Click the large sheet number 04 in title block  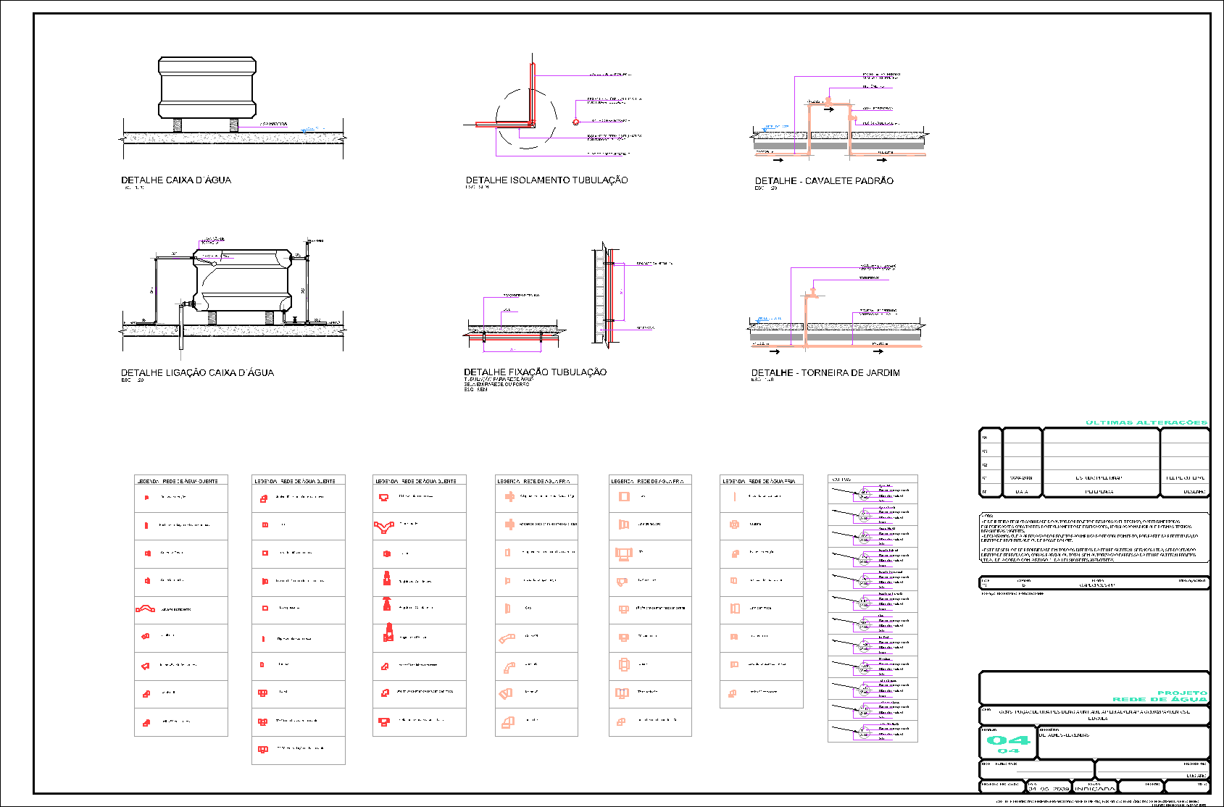pyautogui.click(x=1008, y=740)
